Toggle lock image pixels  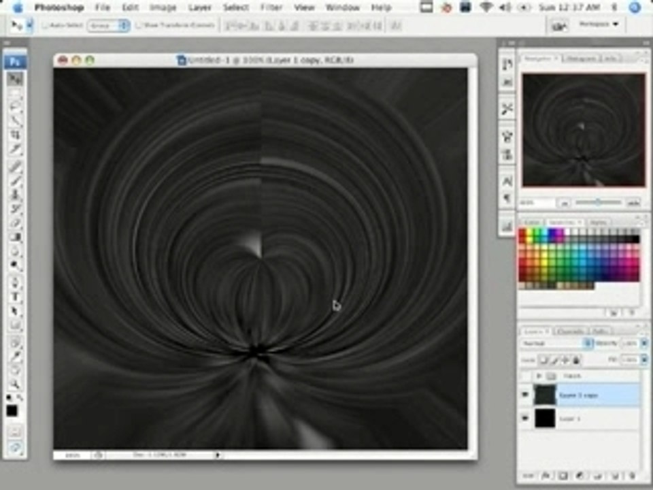point(555,359)
